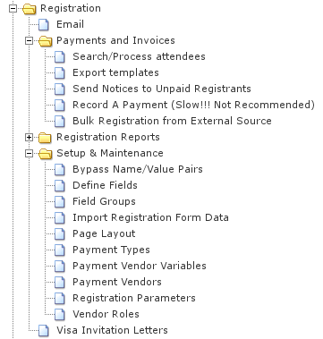The image size is (323, 339).
Task: Click the Payments and Invoices folder icon
Action: [x=46, y=41]
